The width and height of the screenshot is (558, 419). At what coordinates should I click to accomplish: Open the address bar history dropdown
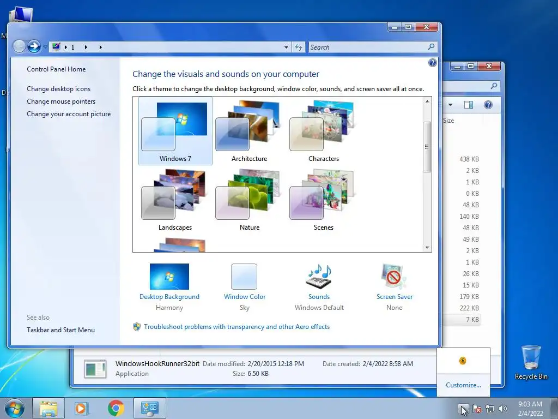(x=286, y=47)
